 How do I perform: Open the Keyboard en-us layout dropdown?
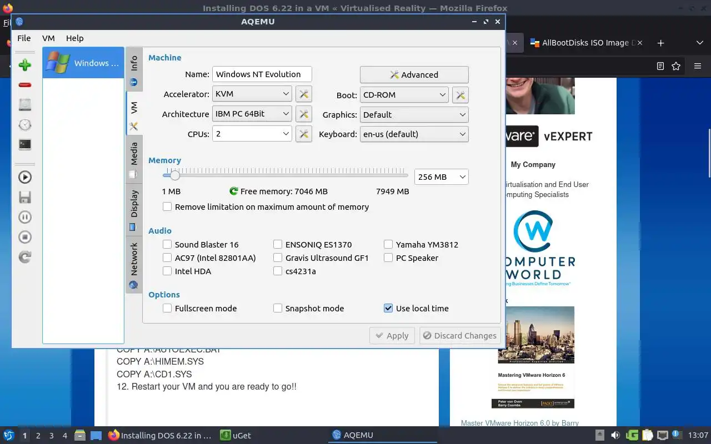point(414,134)
